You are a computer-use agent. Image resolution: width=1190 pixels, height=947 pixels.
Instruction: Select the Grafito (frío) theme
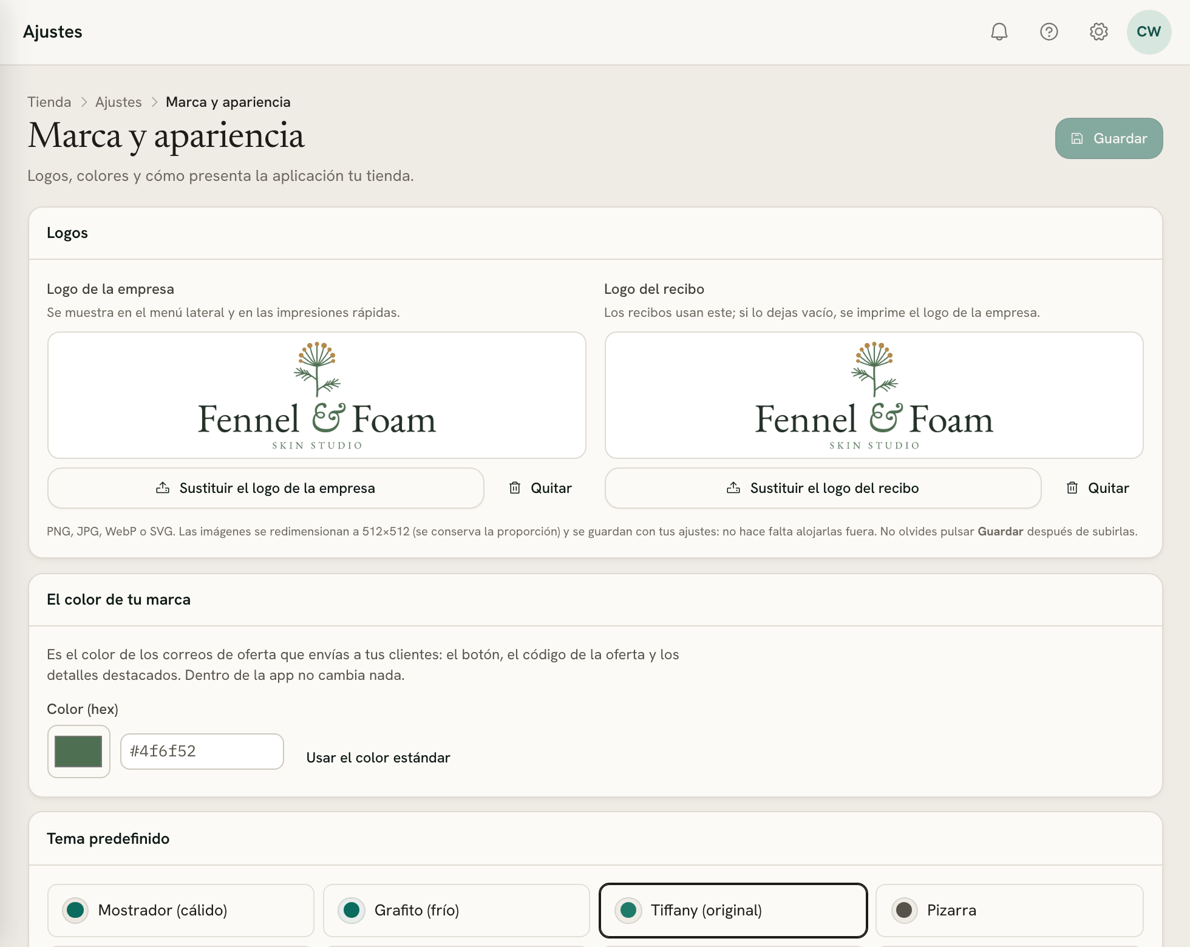[457, 910]
